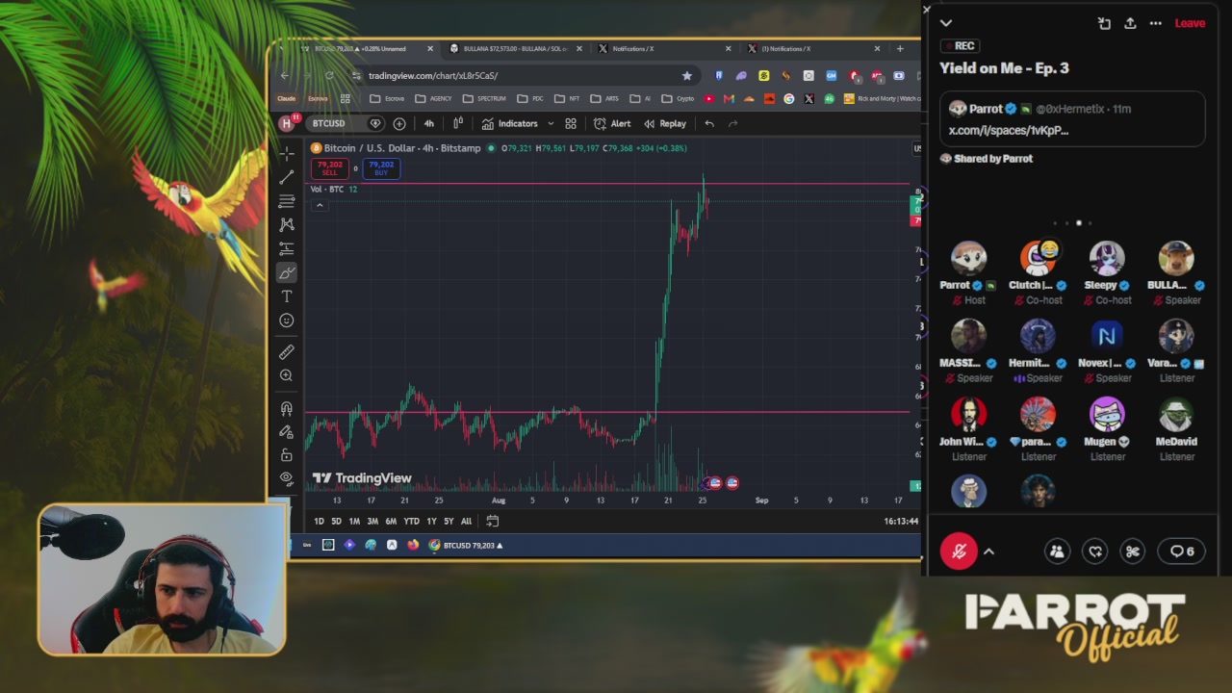1232x693 pixels.
Task: Open the Space comments showing 6
Action: pos(1182,552)
